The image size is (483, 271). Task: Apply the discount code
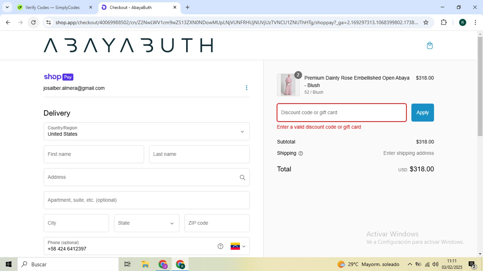422,113
